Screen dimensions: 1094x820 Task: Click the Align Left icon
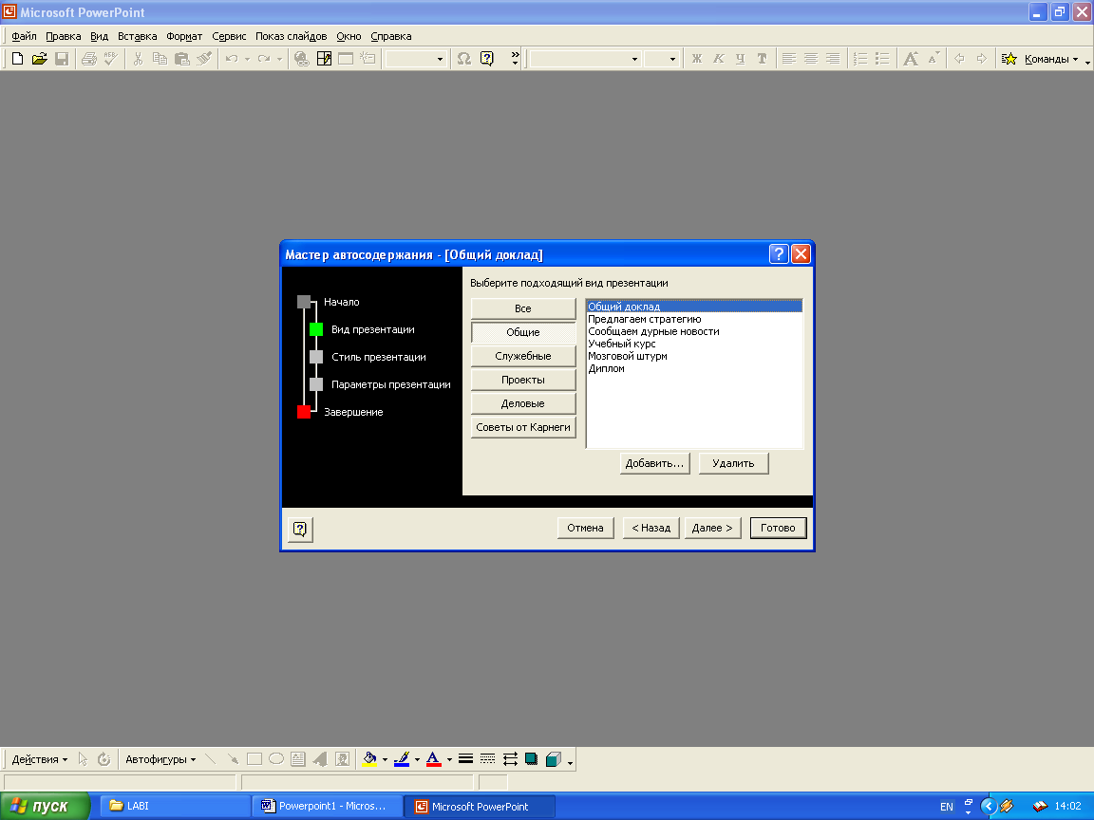tap(789, 59)
